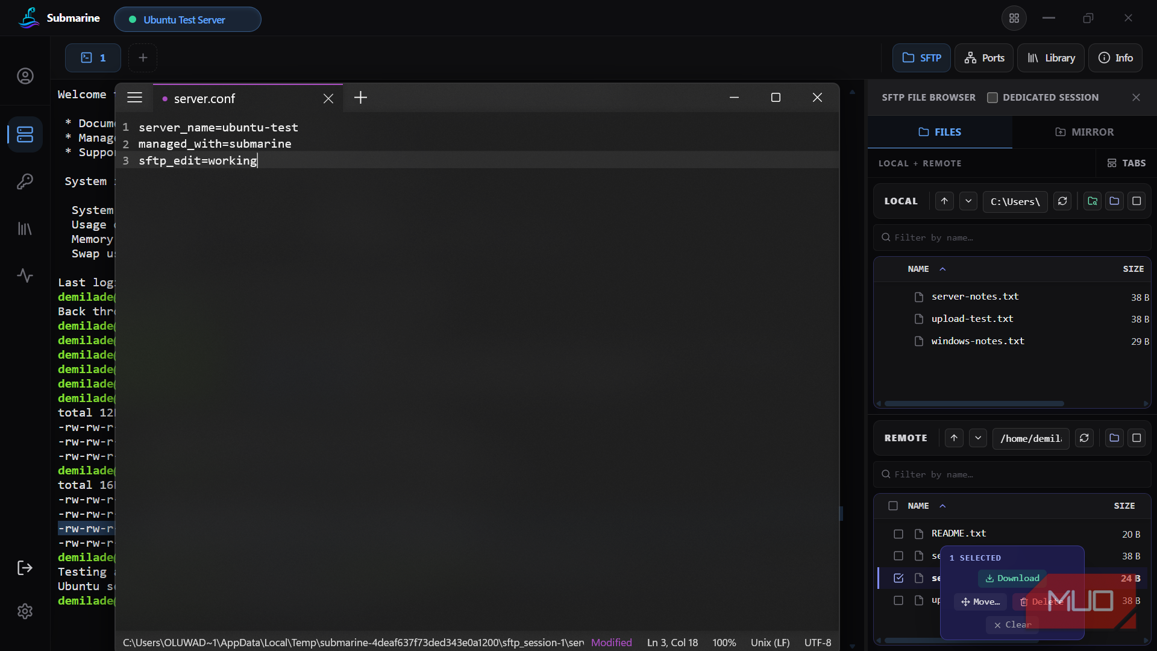Screen dimensions: 1157x651
Task: Go up one directory in REMOTE pane
Action: click(x=954, y=438)
